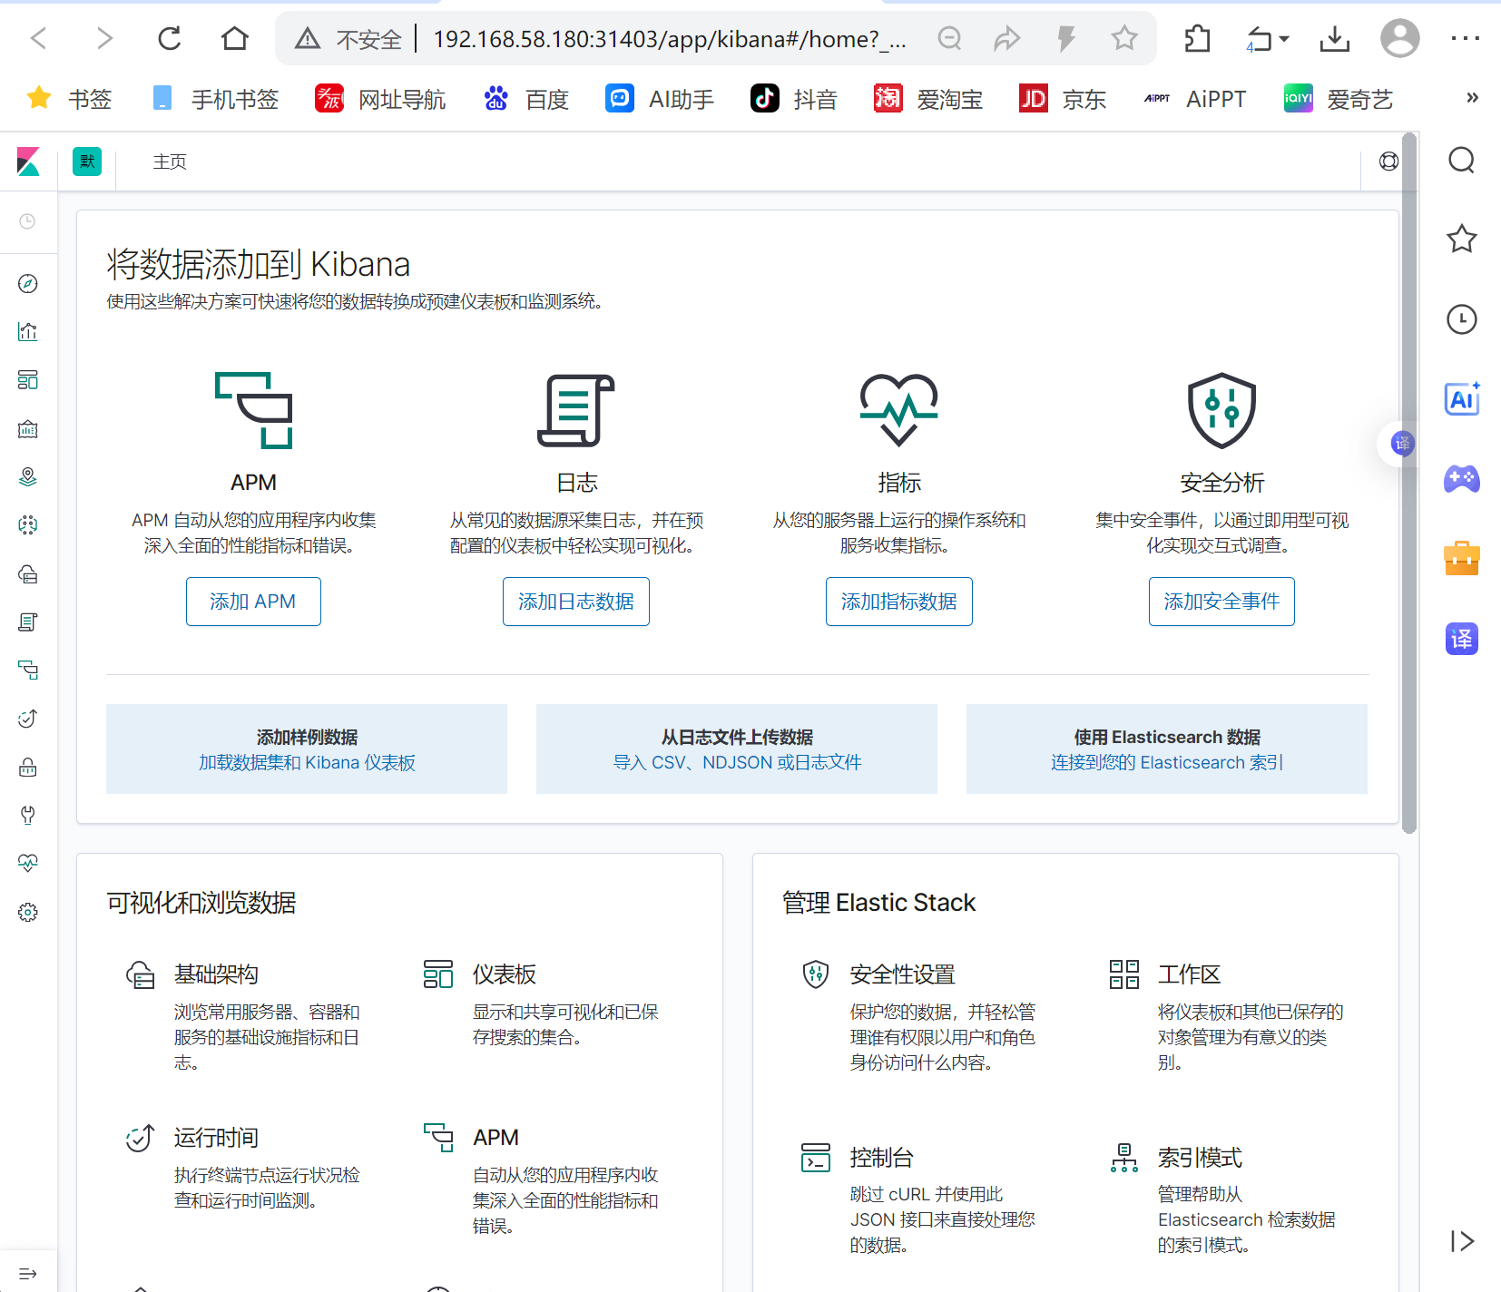The height and width of the screenshot is (1292, 1501).
Task: Click the page vertical scrollbar
Action: 1408,484
